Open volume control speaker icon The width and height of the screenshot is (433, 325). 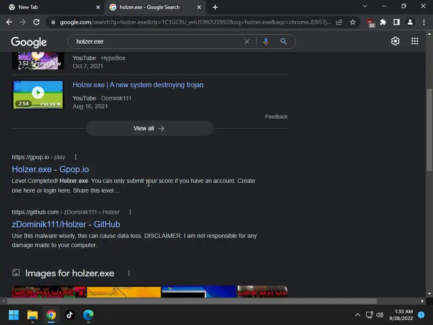pos(380,315)
